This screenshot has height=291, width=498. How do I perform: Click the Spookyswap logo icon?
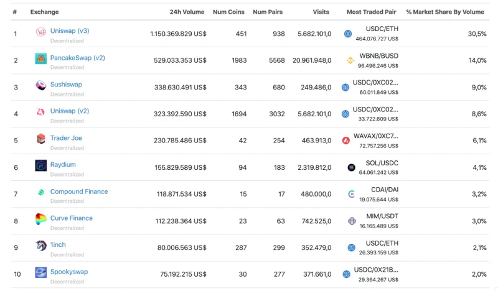(40, 272)
